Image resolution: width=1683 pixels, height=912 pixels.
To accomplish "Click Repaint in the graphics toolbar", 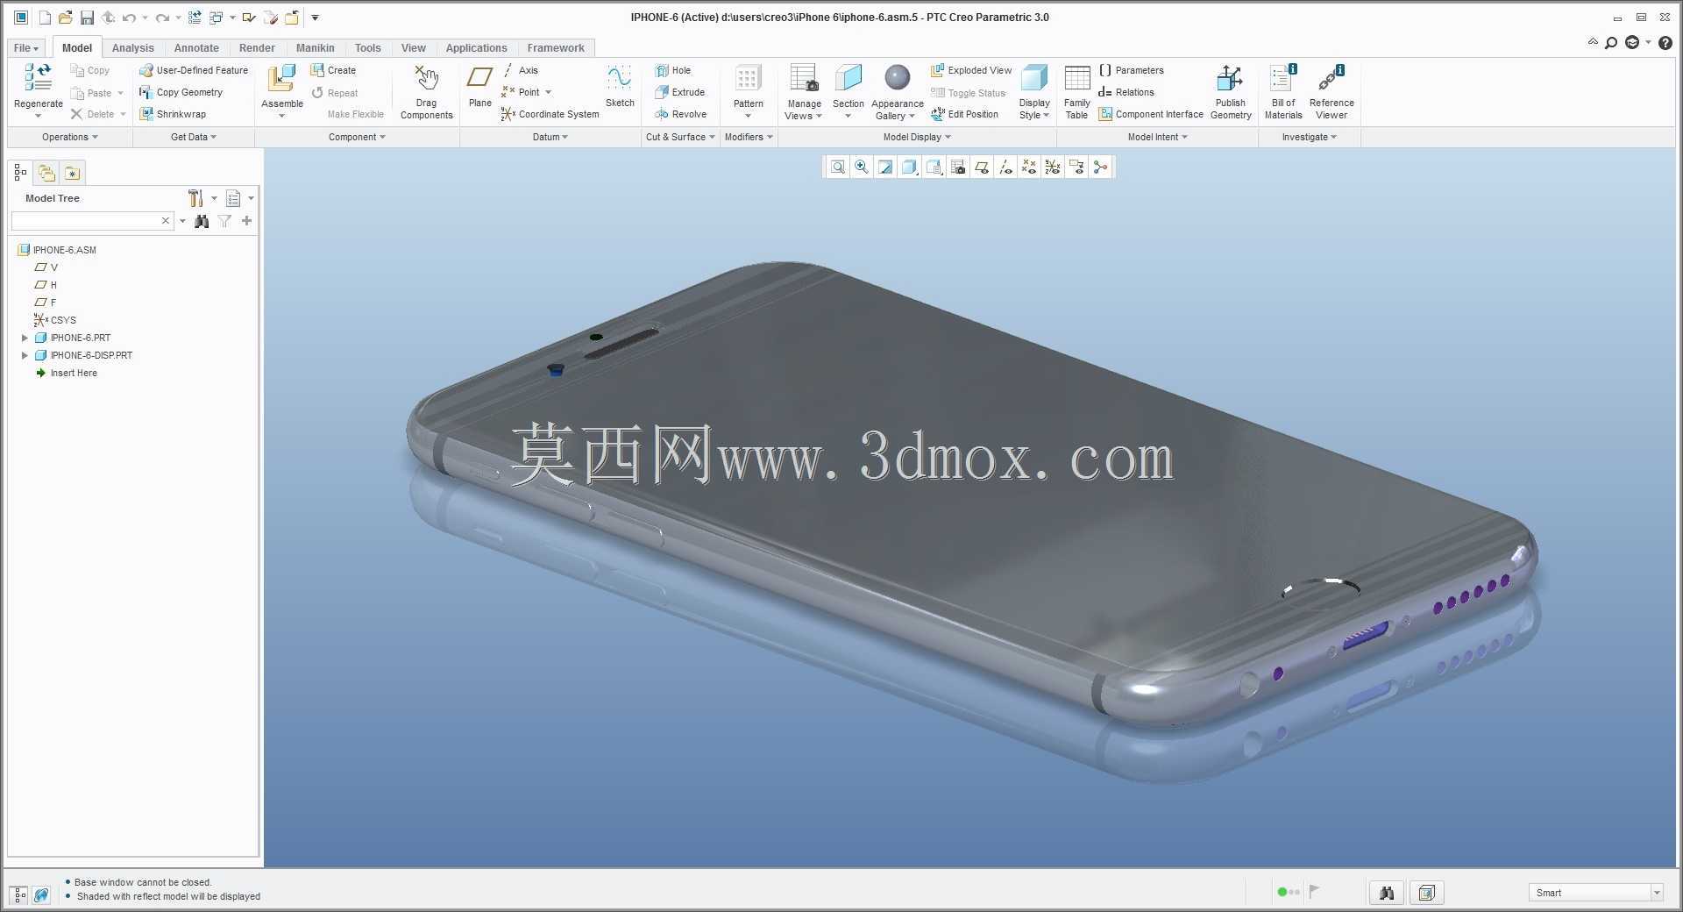I will point(885,167).
